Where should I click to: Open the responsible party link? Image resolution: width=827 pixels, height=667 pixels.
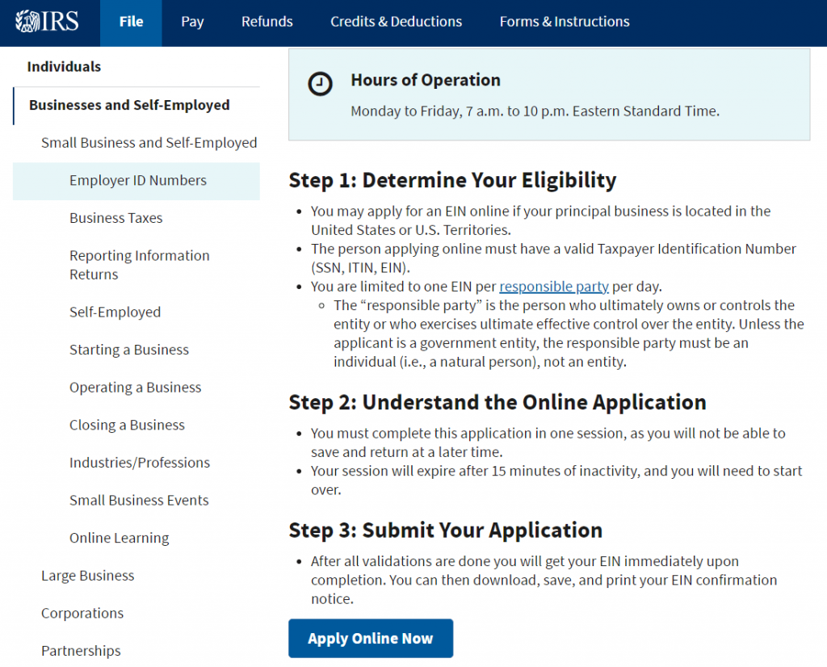(554, 286)
